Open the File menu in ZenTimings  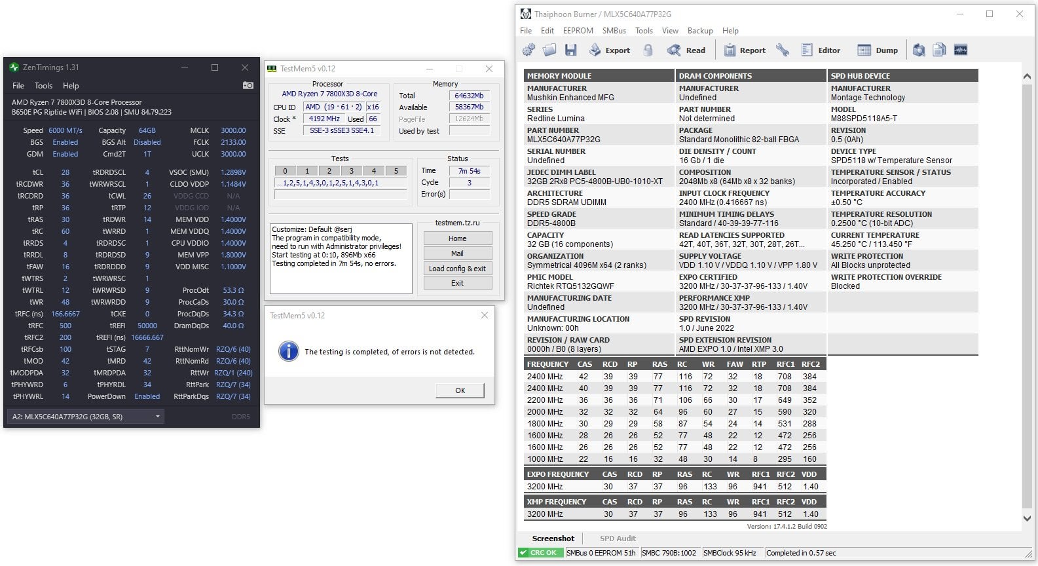click(x=18, y=86)
